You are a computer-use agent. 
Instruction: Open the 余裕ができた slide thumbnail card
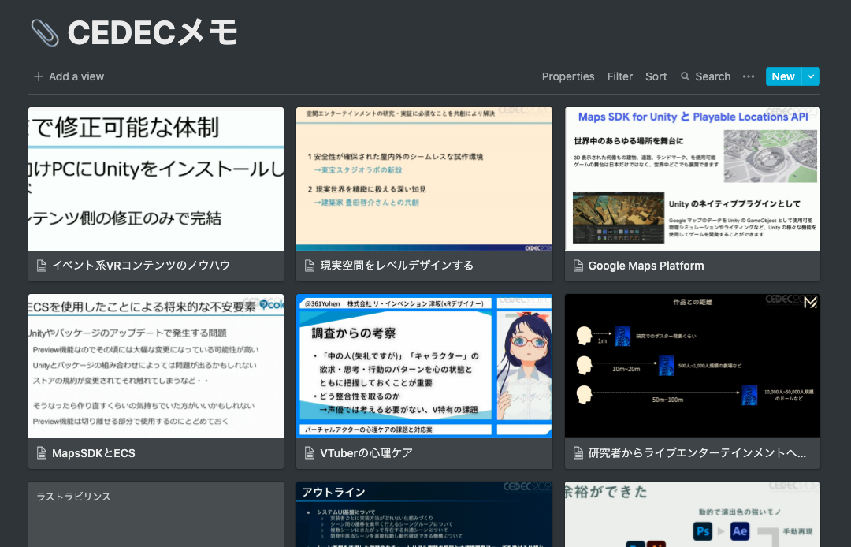[693, 515]
